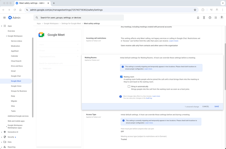Expand the Generative AI section

pos(2,132)
